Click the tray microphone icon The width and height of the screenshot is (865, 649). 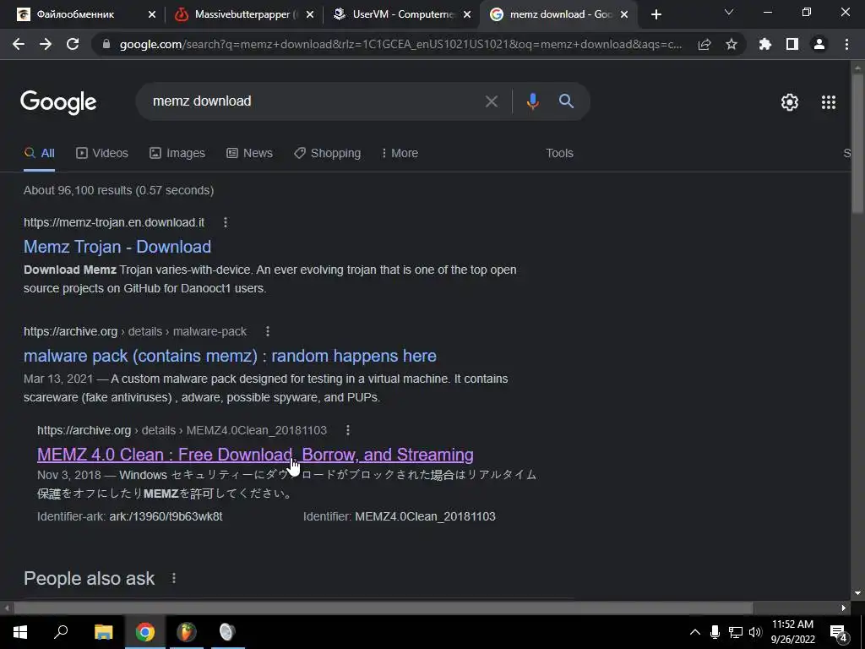(x=715, y=632)
